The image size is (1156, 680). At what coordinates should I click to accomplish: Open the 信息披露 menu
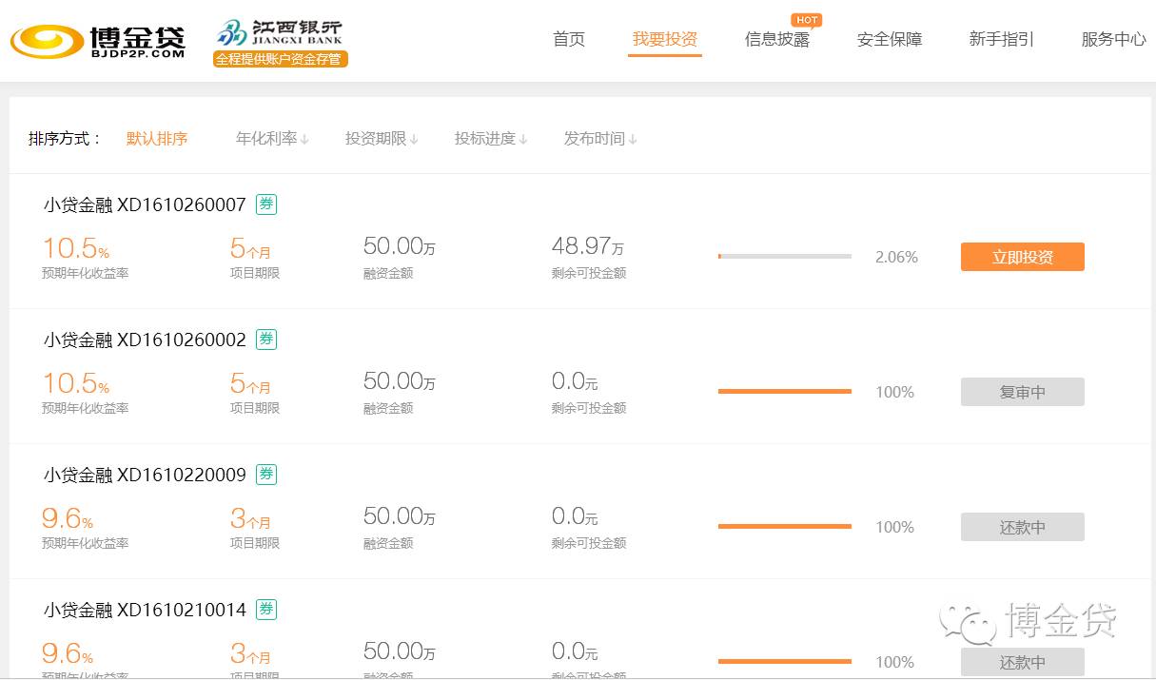coord(777,39)
